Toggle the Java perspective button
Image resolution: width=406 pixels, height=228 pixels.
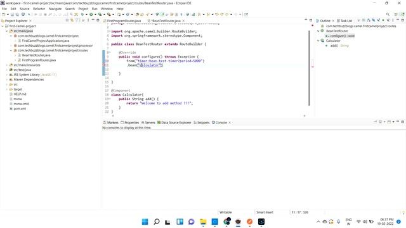click(403, 15)
